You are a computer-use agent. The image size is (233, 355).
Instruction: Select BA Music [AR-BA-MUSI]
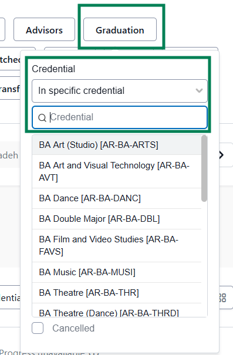coord(117,272)
